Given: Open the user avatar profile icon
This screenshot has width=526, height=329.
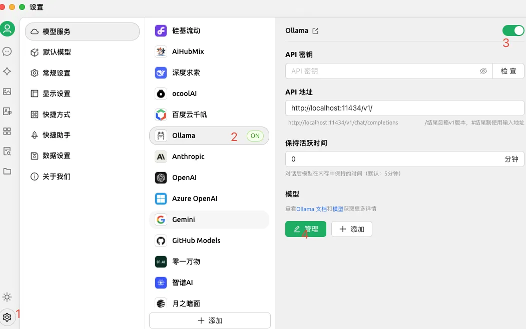Looking at the screenshot, I should 7,29.
